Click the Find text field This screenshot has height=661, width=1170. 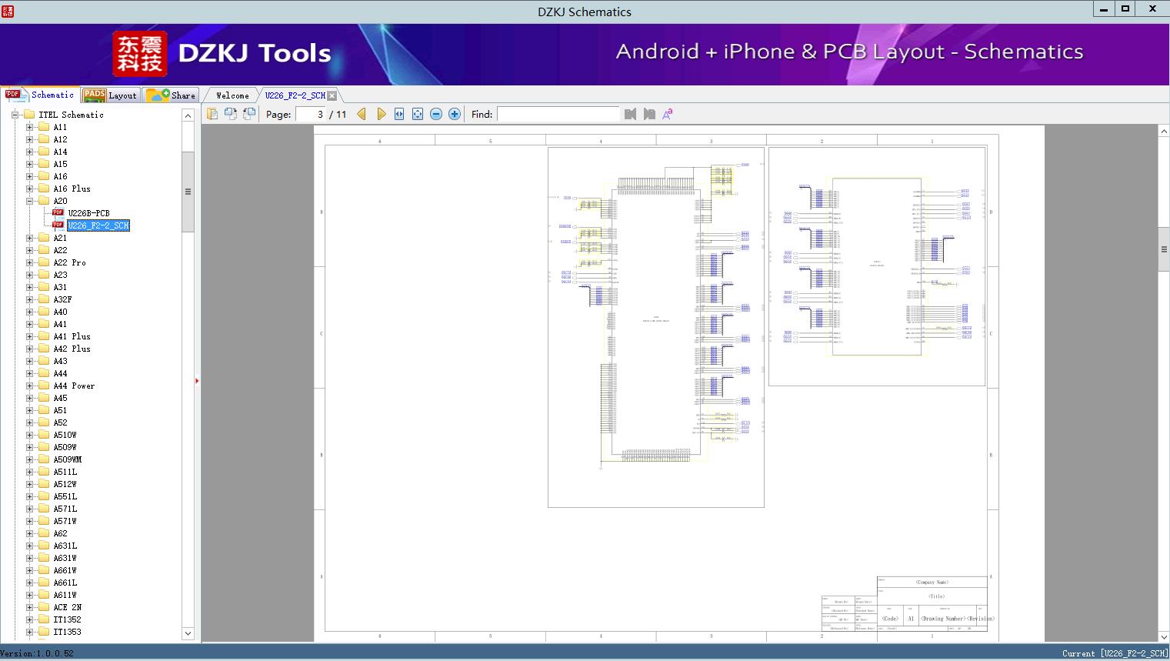558,114
